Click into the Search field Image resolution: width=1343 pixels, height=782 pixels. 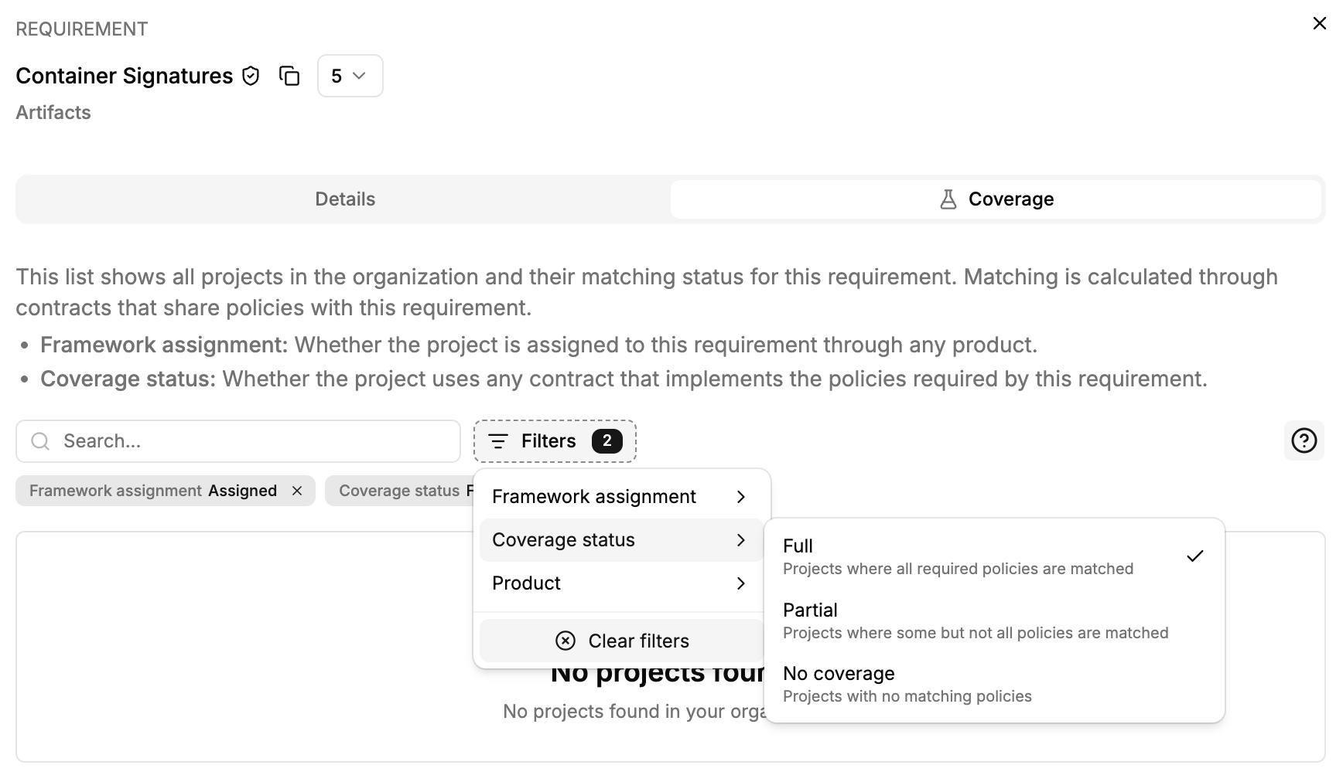232,440
